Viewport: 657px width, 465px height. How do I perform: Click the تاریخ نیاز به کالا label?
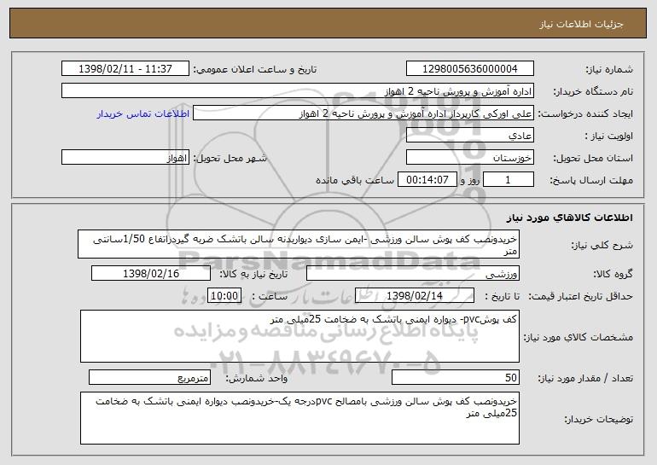(x=253, y=274)
